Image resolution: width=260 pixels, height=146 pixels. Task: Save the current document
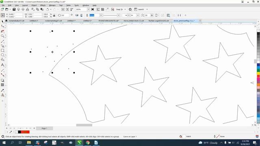[14, 9]
